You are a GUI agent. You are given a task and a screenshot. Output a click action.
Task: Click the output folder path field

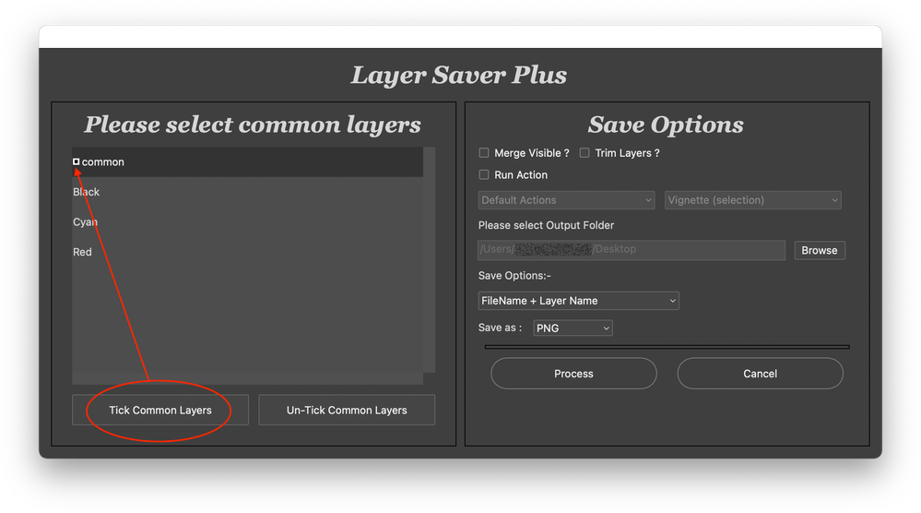pyautogui.click(x=632, y=250)
